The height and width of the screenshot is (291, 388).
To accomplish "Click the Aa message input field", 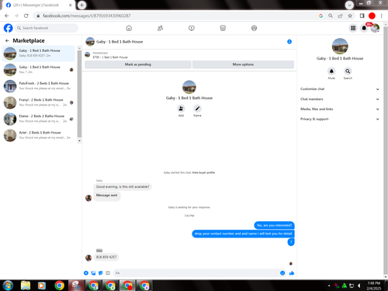I will [x=196, y=273].
